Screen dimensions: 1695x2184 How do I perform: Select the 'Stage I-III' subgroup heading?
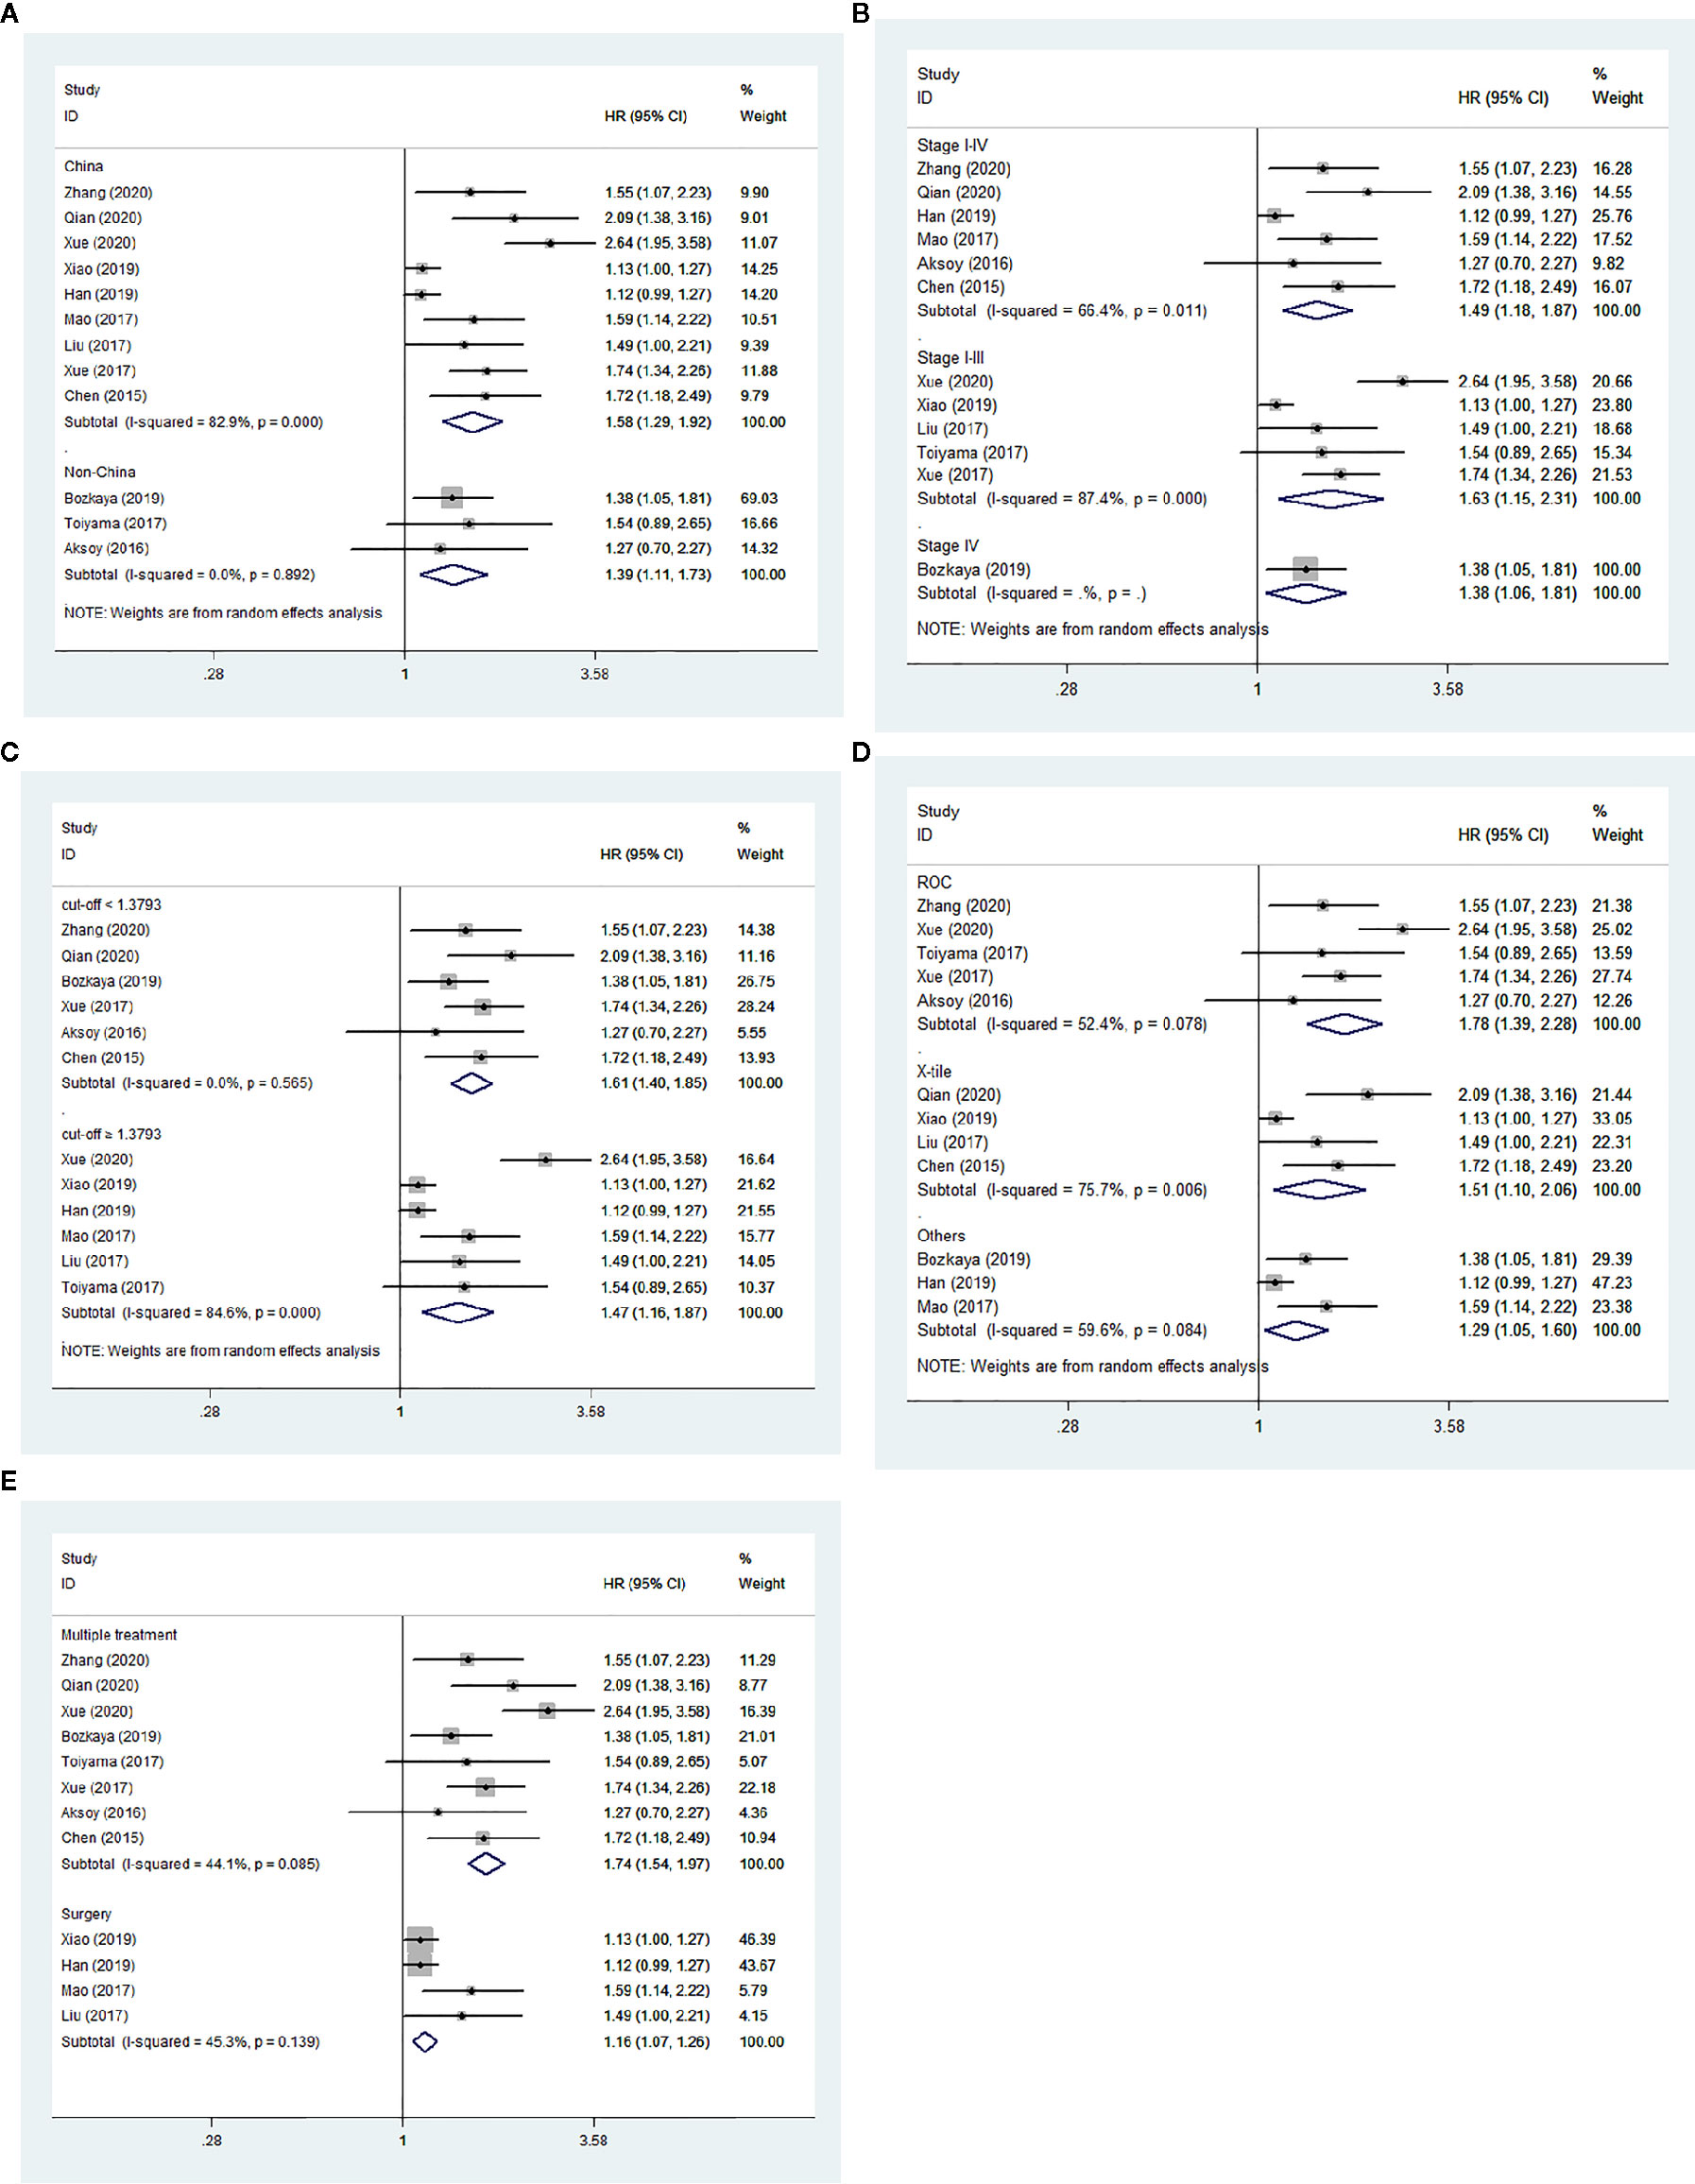950,358
